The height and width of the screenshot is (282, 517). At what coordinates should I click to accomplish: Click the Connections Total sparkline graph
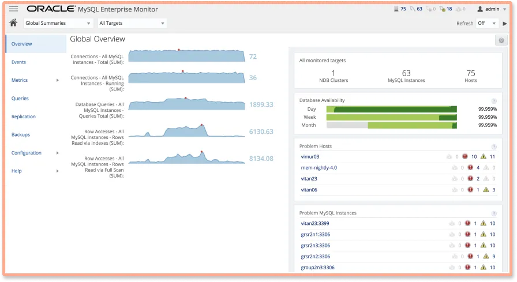pyautogui.click(x=186, y=55)
